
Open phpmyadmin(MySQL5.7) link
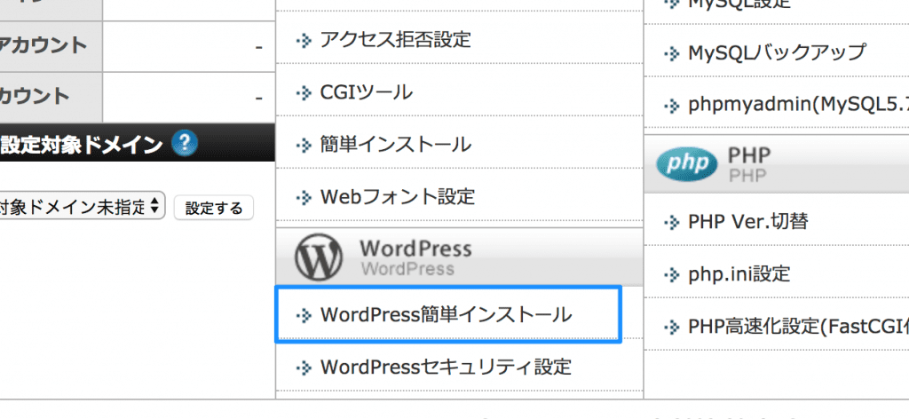click(x=798, y=105)
